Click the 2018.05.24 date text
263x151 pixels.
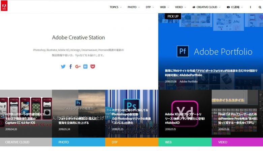click(x=64, y=129)
